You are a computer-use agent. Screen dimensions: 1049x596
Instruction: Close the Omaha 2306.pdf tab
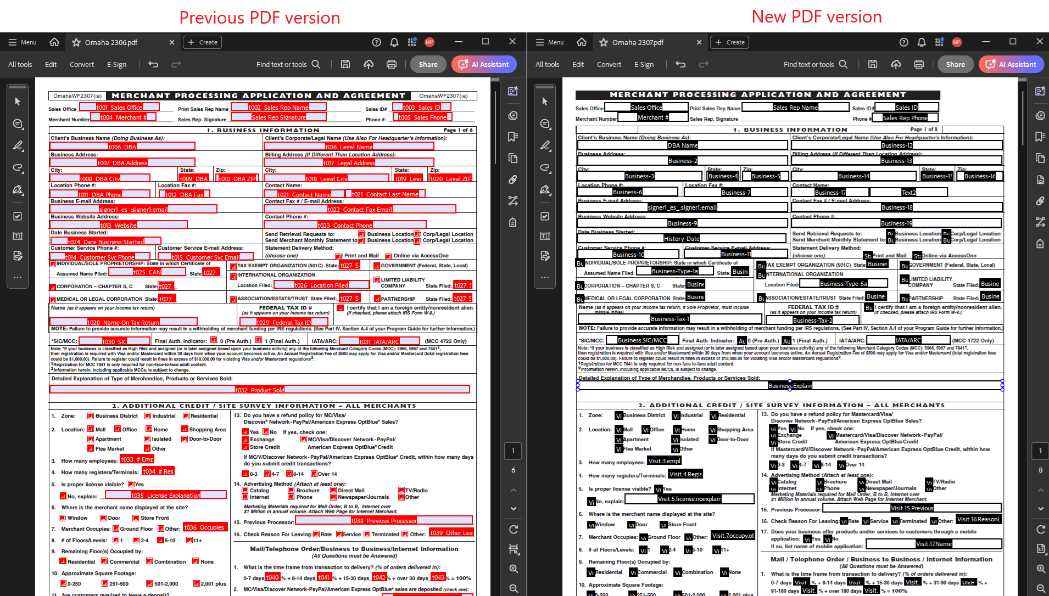coord(171,42)
